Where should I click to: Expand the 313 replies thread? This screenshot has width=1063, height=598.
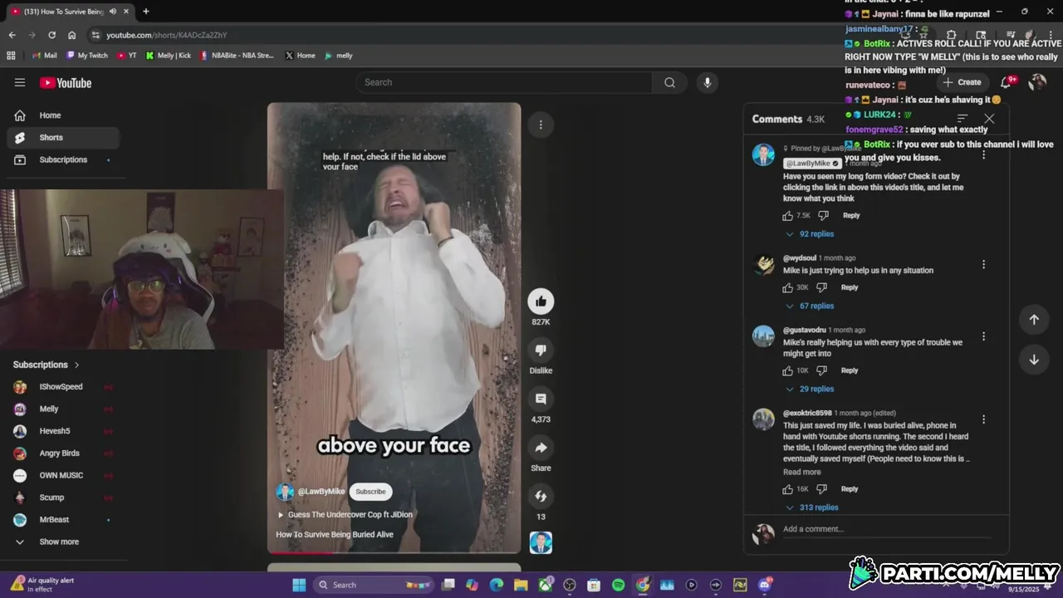click(812, 507)
